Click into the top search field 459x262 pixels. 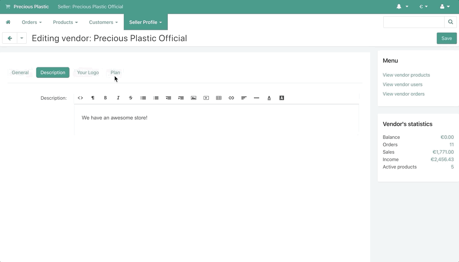pos(414,22)
